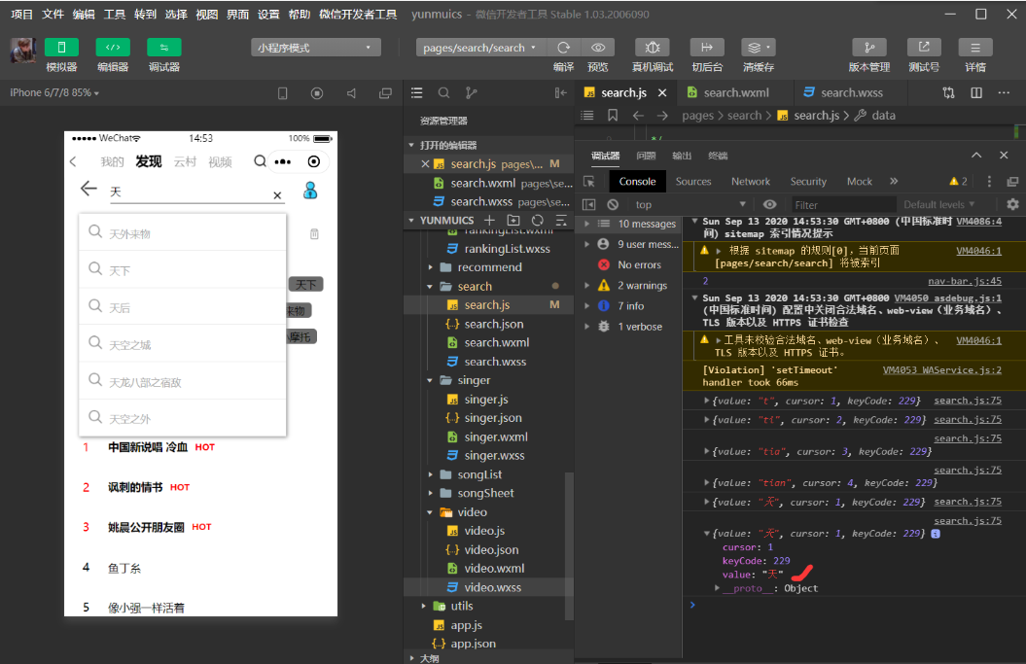Open pages/search/search compile mode dropdown
Image resolution: width=1026 pixels, height=664 pixels.
pos(479,48)
